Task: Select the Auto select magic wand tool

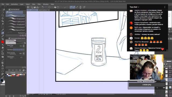Action: pyautogui.click(x=3, y=24)
